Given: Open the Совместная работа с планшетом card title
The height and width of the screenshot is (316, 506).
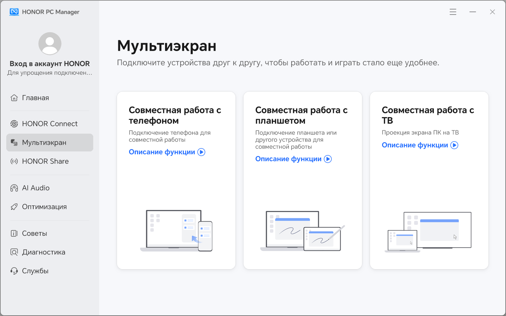Looking at the screenshot, I should click(x=301, y=115).
